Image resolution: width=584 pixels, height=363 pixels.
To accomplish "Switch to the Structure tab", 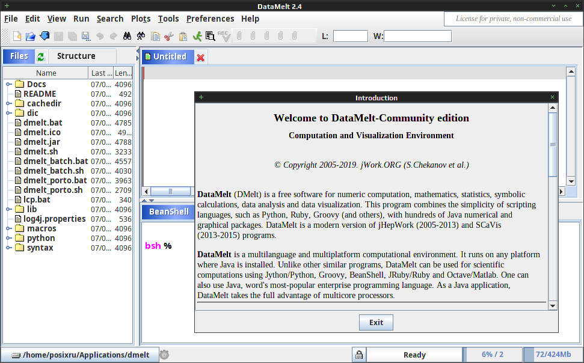I will (76, 56).
